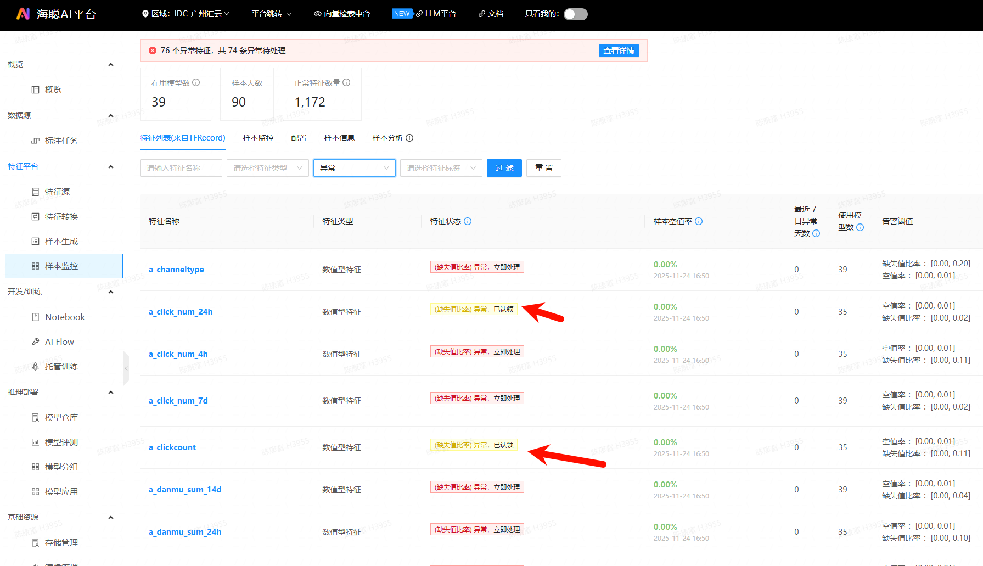Open the a_channeltype feature link
This screenshot has height=566, width=983.
tap(176, 270)
